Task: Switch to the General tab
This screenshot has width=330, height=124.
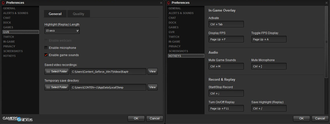Action: click(55, 14)
